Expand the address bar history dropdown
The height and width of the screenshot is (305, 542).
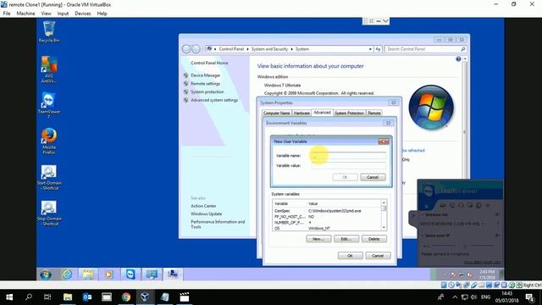tap(370, 49)
